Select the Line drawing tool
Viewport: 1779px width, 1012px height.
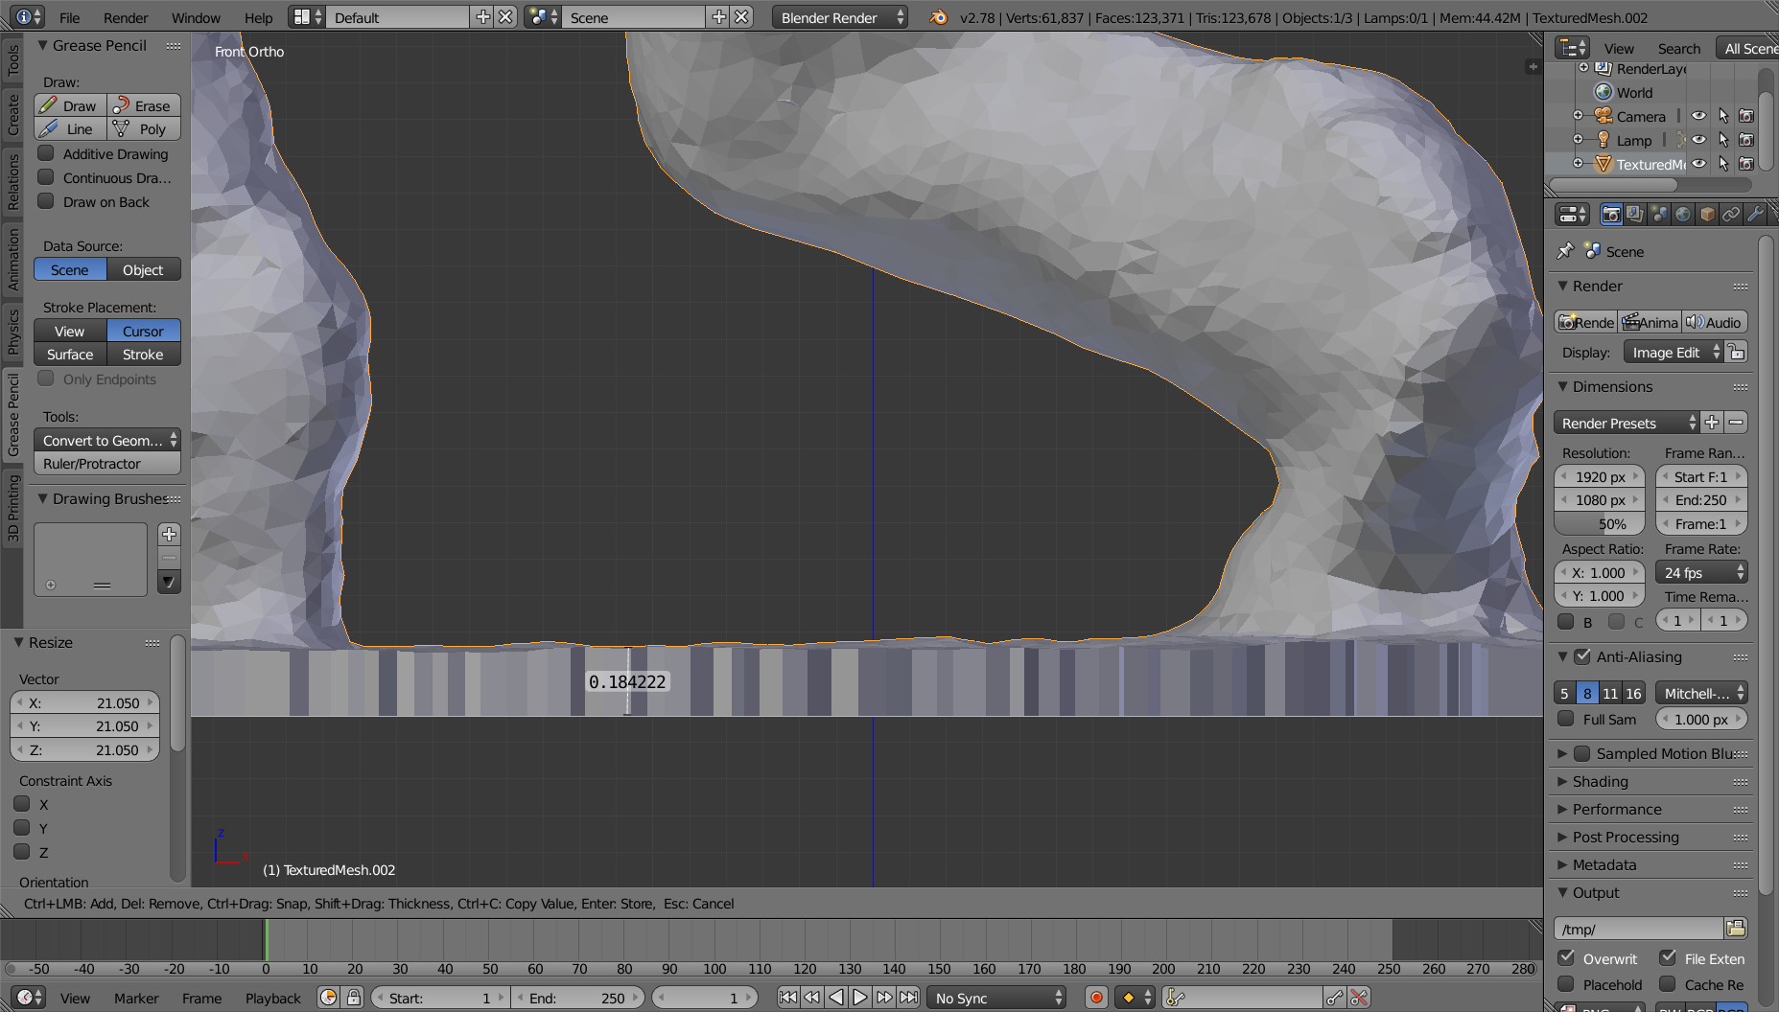[70, 128]
